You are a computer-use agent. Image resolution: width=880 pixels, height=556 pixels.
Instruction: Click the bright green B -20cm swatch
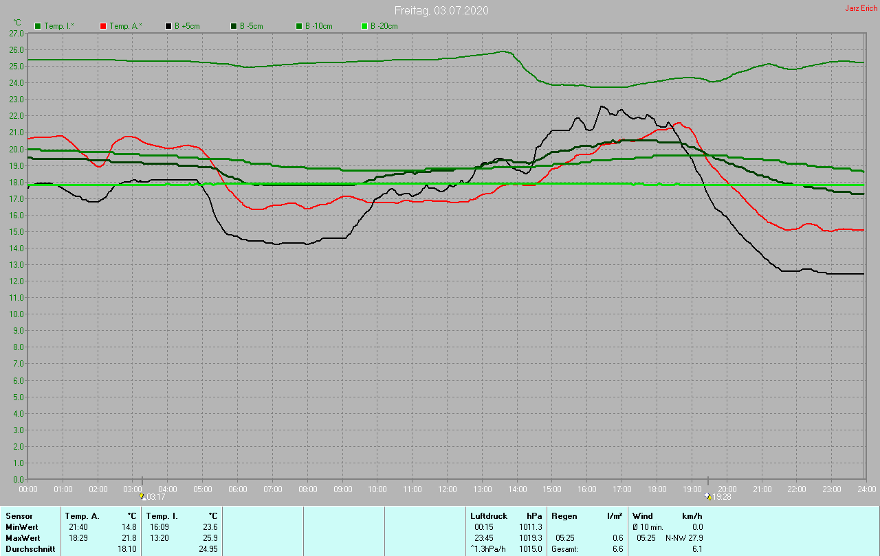(x=364, y=26)
